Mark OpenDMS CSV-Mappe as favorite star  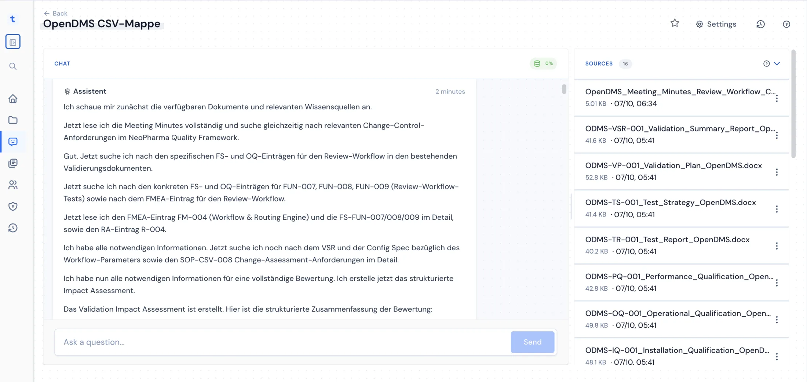pos(675,23)
